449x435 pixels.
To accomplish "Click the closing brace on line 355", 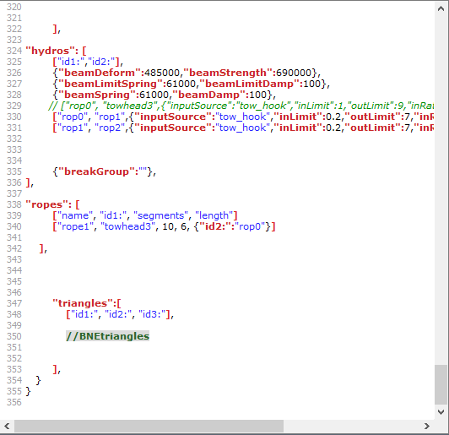I will click(x=28, y=391).
